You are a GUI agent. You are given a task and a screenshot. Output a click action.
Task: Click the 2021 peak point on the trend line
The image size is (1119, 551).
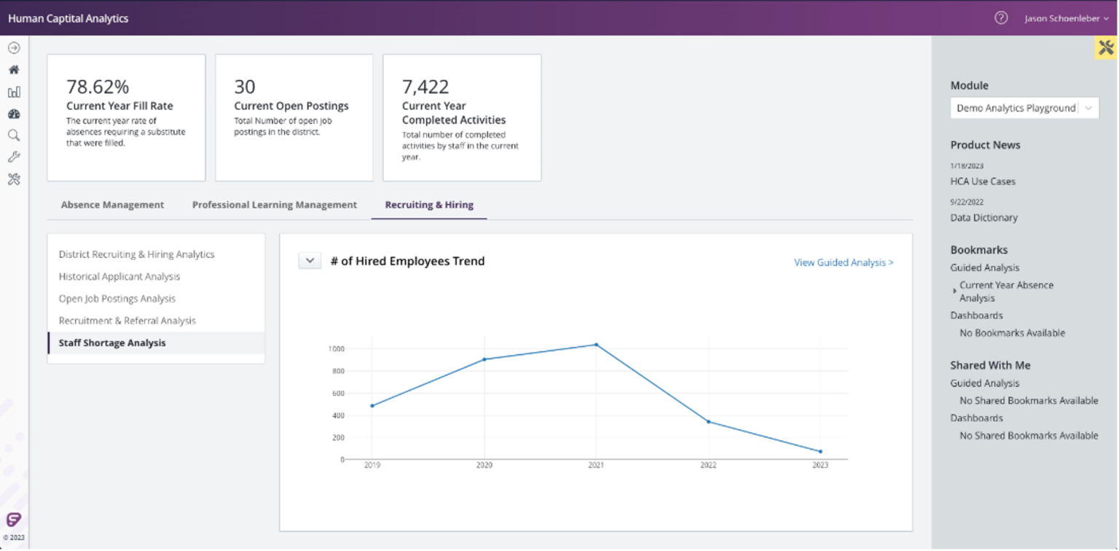coord(596,345)
